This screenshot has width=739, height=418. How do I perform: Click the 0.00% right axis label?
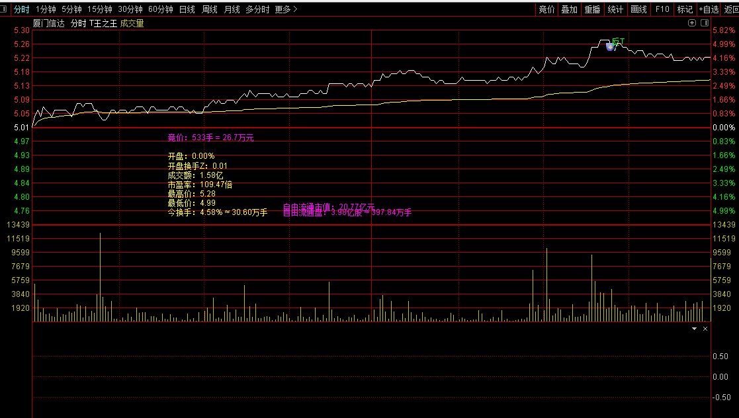724,127
